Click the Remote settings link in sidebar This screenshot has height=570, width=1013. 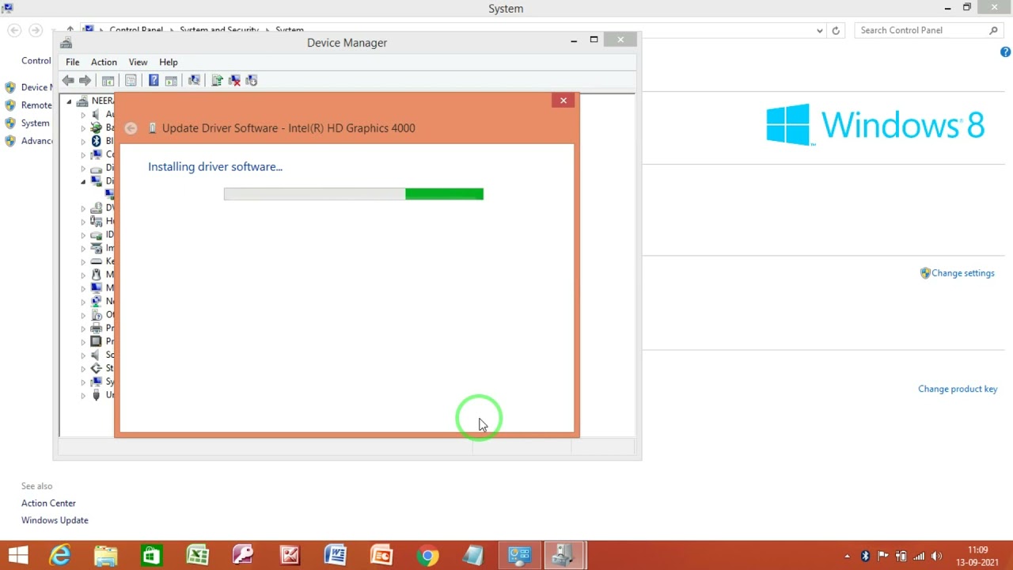(x=36, y=105)
